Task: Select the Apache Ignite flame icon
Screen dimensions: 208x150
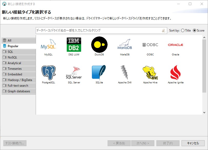Action: pos(175,73)
